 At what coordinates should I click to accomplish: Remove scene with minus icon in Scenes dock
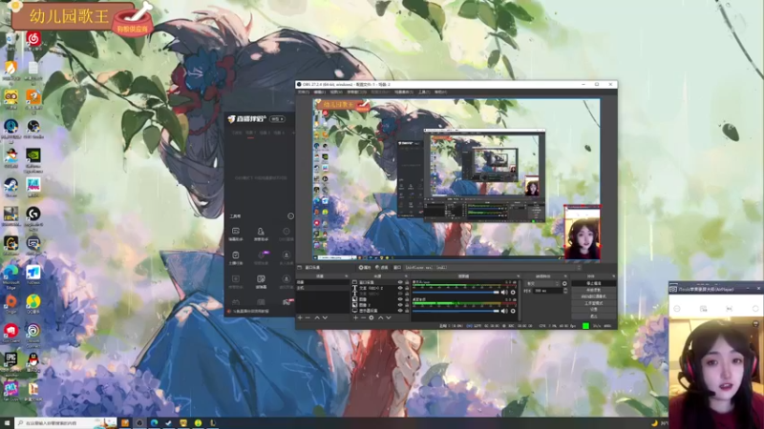coord(308,317)
